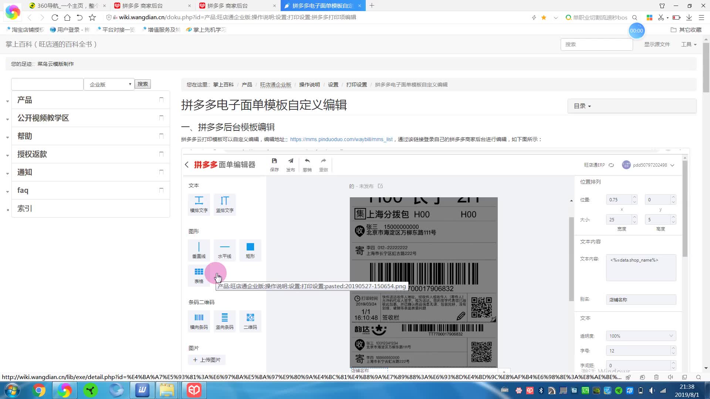Open 增值服务及特 bookmark
The width and height of the screenshot is (710, 399).
pyautogui.click(x=162, y=30)
